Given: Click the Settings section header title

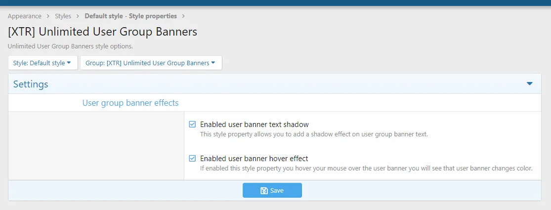Looking at the screenshot, I should point(31,84).
